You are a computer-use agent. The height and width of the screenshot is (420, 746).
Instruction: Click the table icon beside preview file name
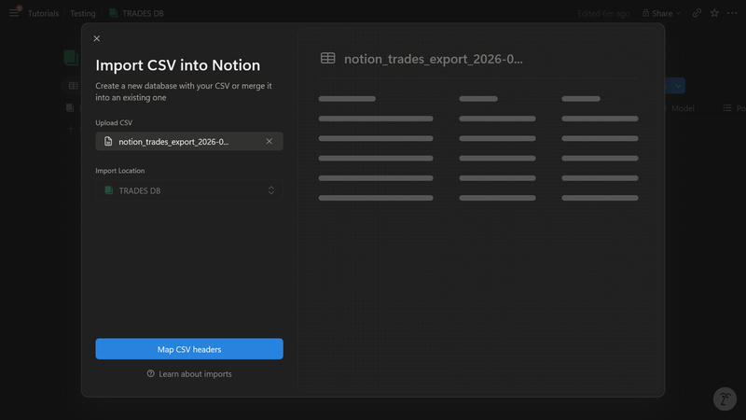328,59
